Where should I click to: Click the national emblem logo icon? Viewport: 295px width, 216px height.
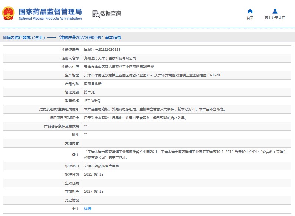click(8, 14)
